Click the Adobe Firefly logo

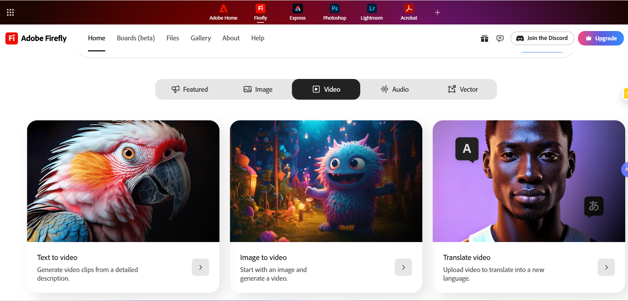tap(36, 38)
